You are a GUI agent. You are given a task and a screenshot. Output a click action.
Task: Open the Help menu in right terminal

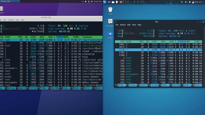pyautogui.click(x=139, y=25)
